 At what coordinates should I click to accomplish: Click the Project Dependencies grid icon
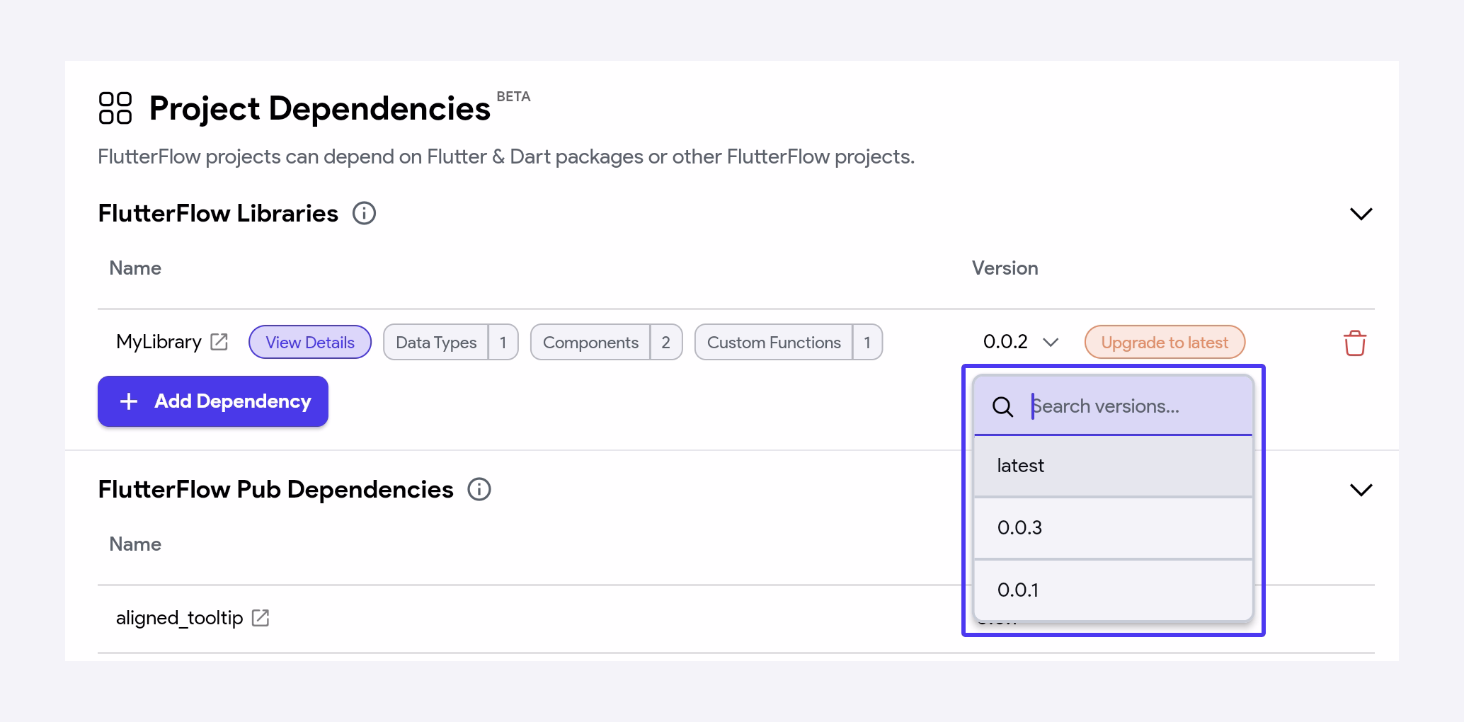pos(115,108)
